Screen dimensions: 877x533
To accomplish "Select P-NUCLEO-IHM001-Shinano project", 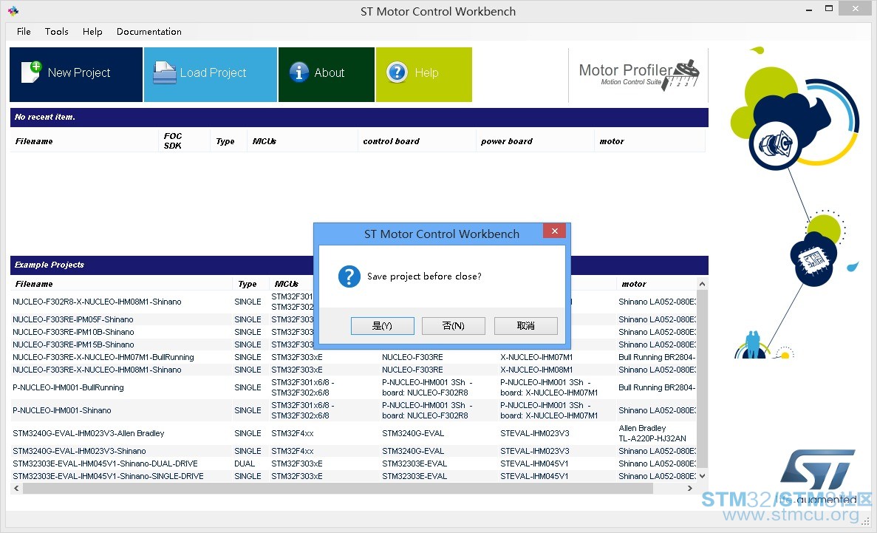I will coord(61,410).
